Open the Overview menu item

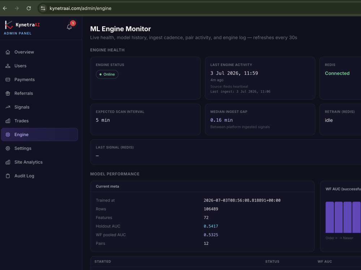(x=39, y=52)
